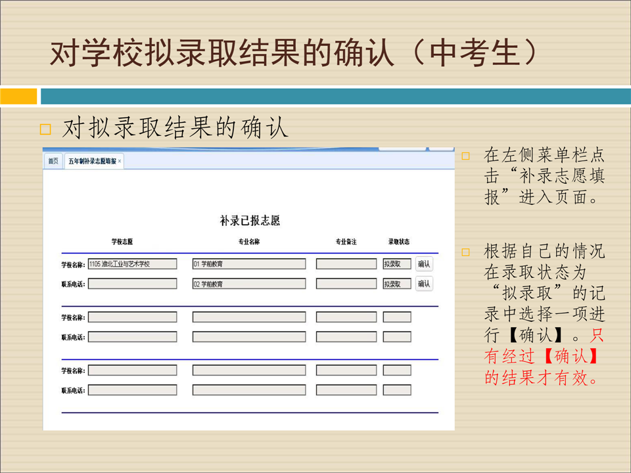Image resolution: width=631 pixels, height=473 pixels.
Task: Select the 五年制补录志愿填报 tab
Action: [91, 161]
